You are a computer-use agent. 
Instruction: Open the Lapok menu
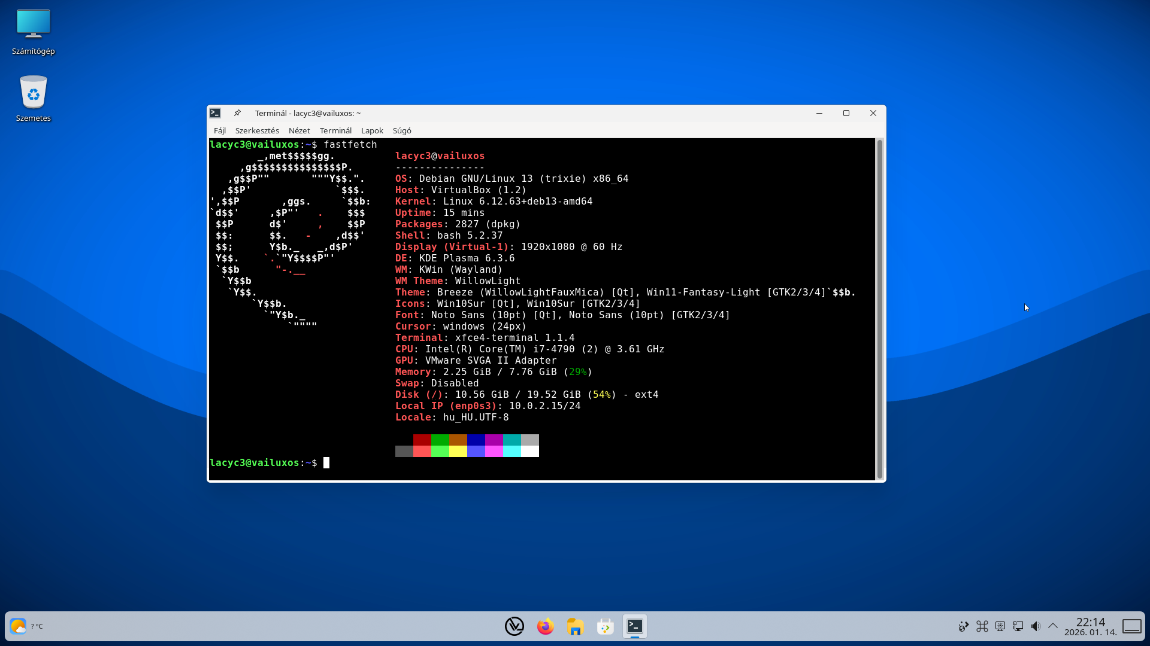coord(372,130)
